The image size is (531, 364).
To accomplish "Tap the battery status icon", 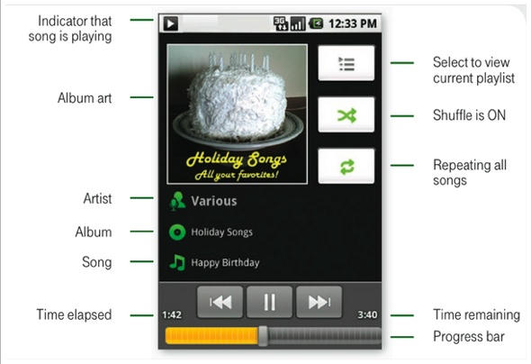I will pyautogui.click(x=316, y=23).
